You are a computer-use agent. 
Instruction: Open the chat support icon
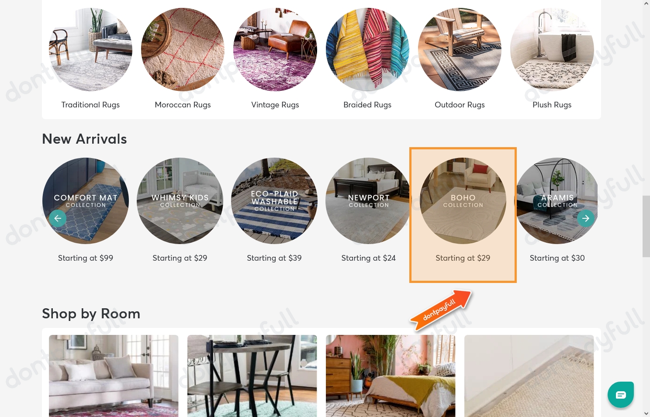(x=621, y=395)
